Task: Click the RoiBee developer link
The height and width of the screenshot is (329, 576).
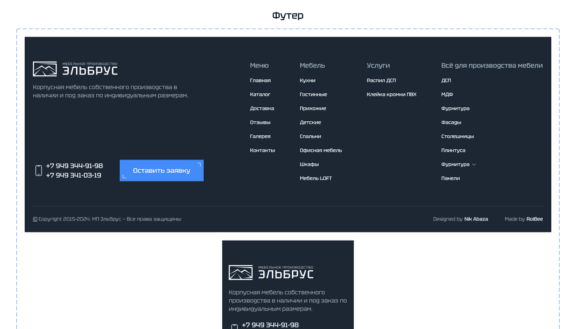Action: [x=535, y=219]
